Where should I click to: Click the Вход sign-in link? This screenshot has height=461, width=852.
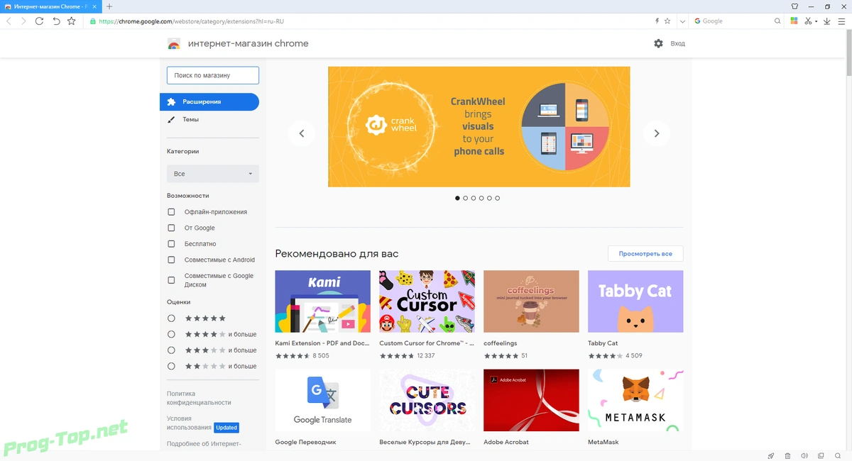(x=678, y=44)
